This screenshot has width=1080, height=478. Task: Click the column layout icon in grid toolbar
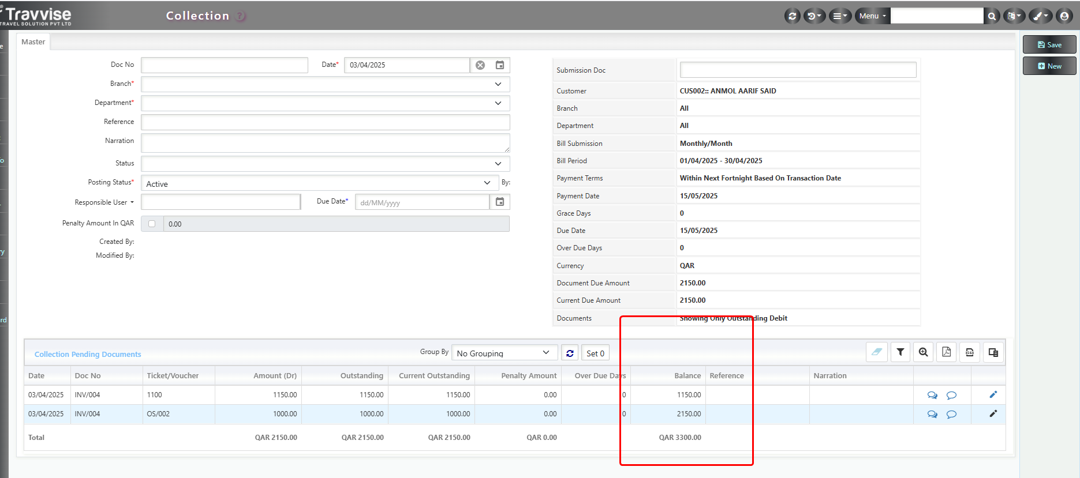(993, 352)
